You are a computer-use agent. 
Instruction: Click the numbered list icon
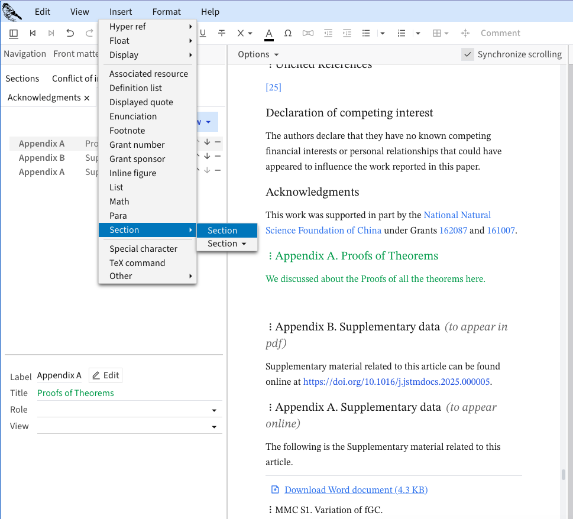click(402, 33)
